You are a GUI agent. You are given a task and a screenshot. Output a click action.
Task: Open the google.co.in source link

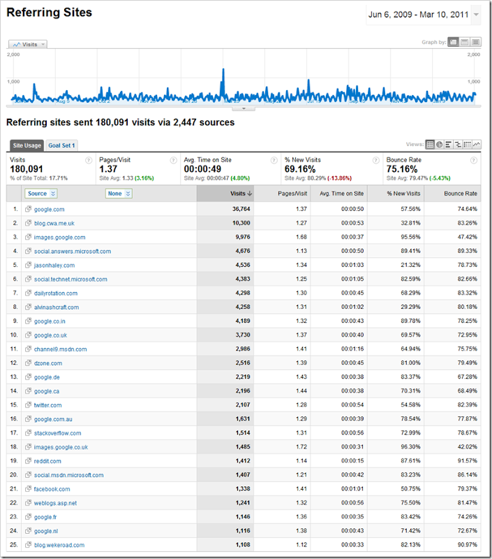pos(50,321)
